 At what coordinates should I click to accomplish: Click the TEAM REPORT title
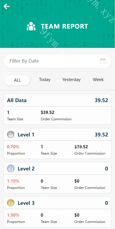tap(64, 26)
